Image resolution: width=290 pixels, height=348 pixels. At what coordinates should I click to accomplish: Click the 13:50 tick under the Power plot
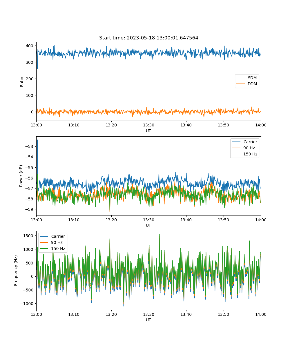(x=224, y=220)
